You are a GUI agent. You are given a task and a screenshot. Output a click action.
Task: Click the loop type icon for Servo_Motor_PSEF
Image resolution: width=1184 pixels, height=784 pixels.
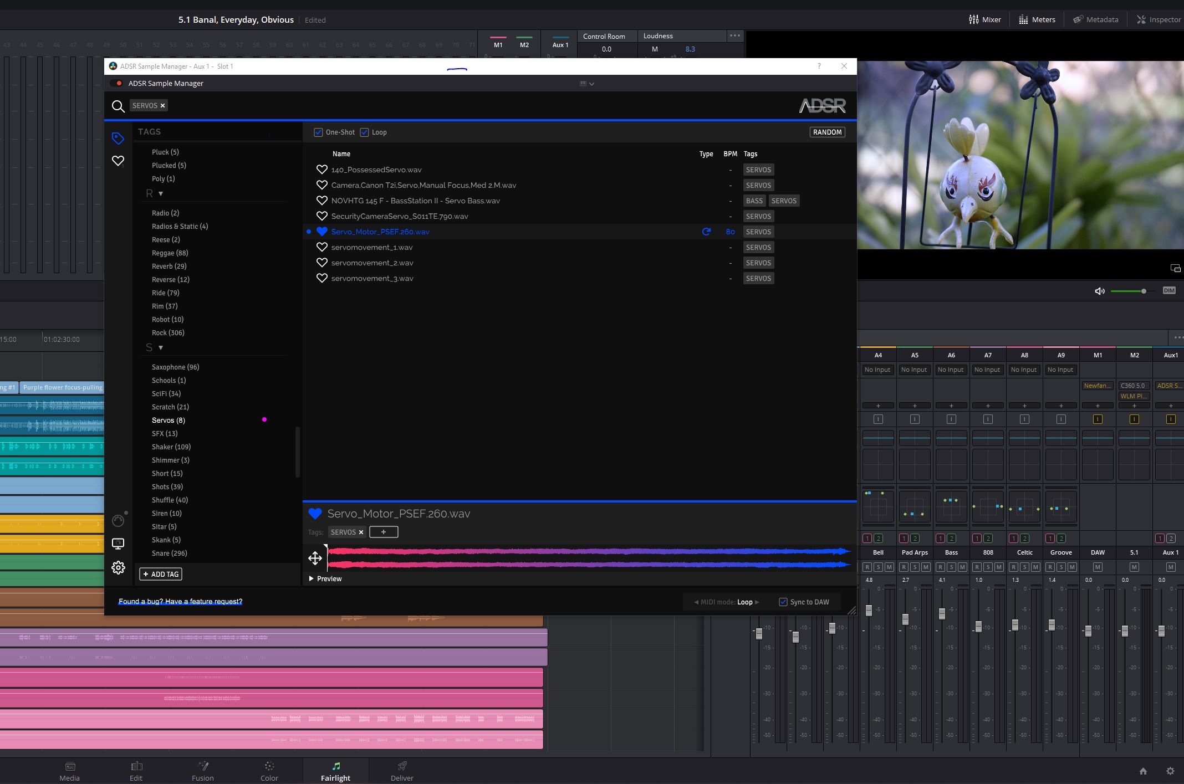pos(706,232)
